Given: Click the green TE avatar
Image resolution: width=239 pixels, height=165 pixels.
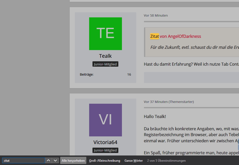Looking at the screenshot, I should pos(105,34).
